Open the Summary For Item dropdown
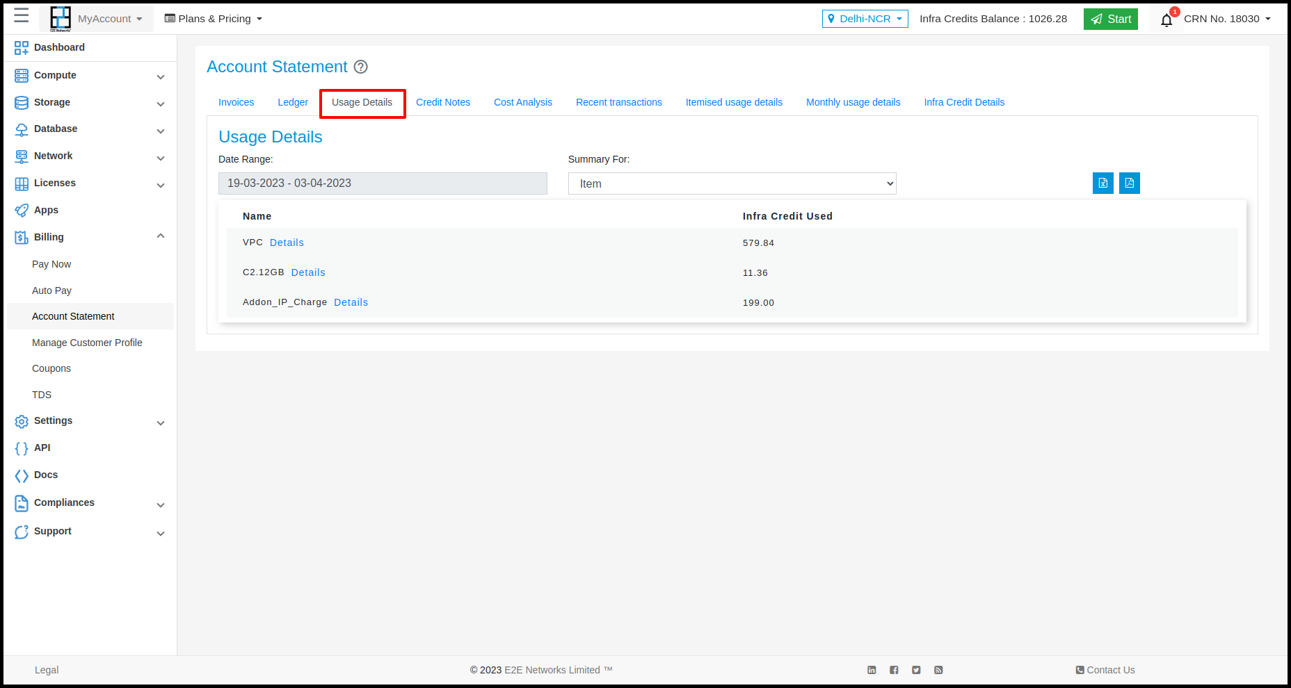This screenshot has height=688, width=1291. [732, 183]
